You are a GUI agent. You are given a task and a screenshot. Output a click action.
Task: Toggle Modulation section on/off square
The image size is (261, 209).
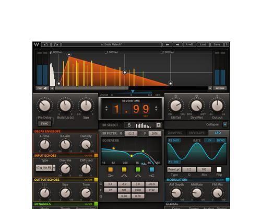pyautogui.click(x=228, y=180)
